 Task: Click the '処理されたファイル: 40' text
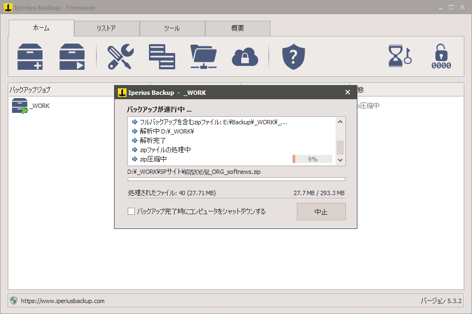(x=172, y=193)
